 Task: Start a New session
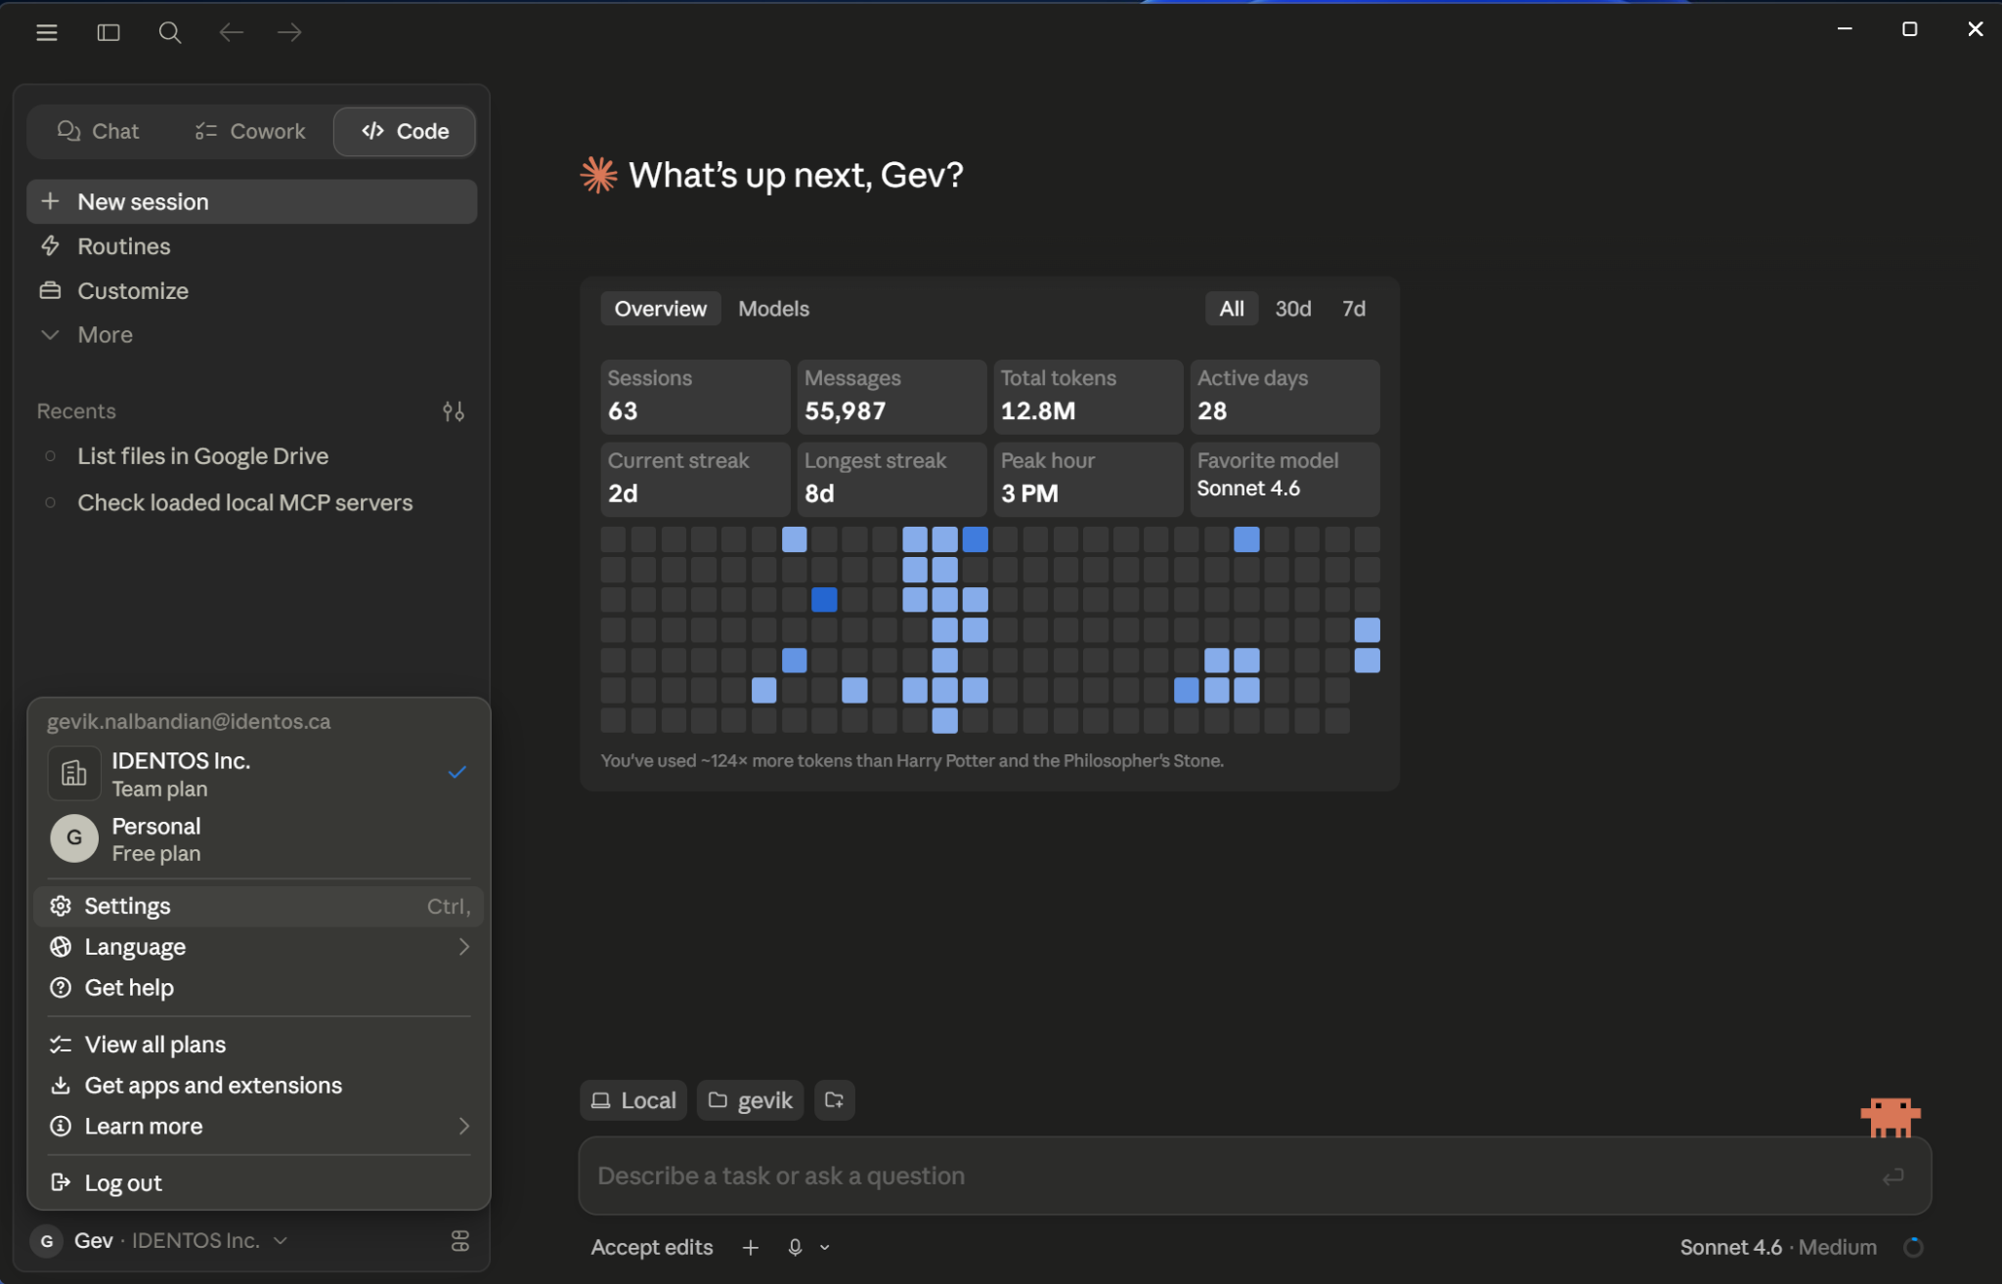pyautogui.click(x=252, y=201)
